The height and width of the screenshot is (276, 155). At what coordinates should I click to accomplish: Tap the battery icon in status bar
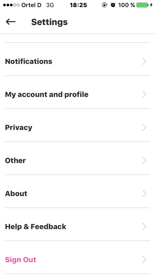click(143, 5)
